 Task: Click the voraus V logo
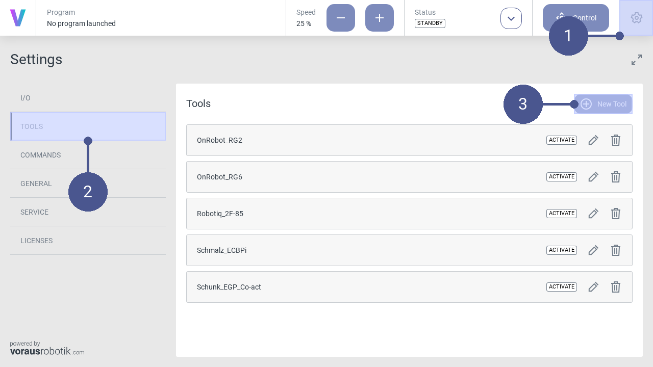pyautogui.click(x=18, y=18)
